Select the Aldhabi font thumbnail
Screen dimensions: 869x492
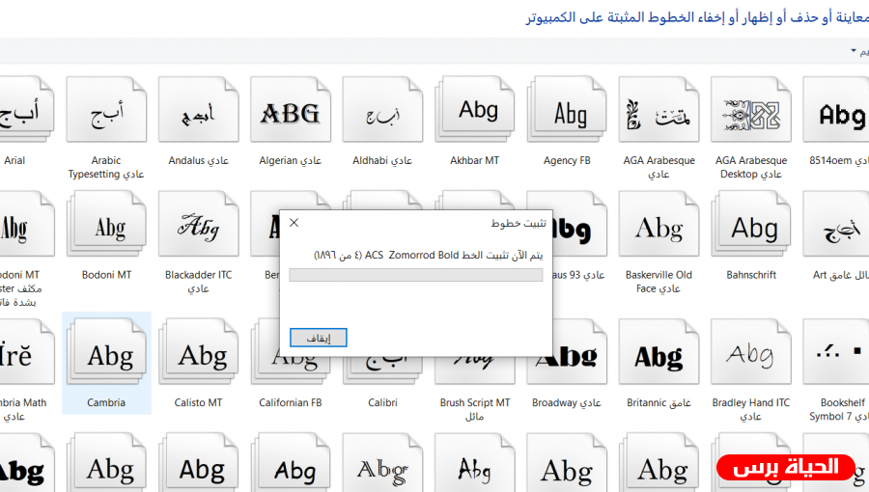pos(382,115)
